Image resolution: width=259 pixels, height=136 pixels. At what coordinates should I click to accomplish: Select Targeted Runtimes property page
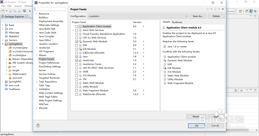[x=49, y=78]
